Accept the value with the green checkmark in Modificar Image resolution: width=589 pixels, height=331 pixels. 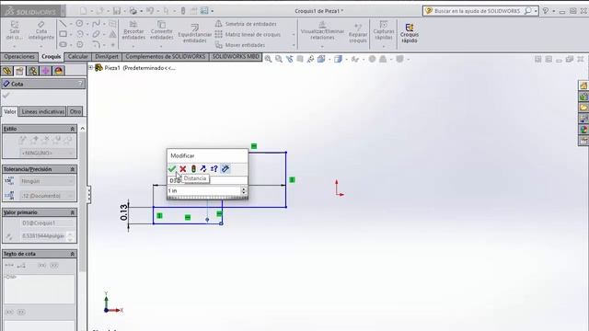(172, 169)
